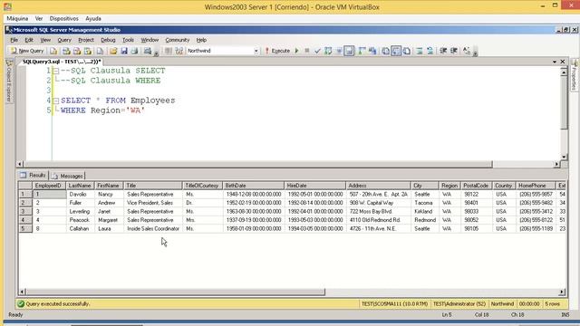The height and width of the screenshot is (326, 580).
Task: Click the New Query toolbar button
Action: tap(27, 51)
